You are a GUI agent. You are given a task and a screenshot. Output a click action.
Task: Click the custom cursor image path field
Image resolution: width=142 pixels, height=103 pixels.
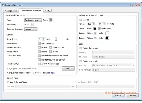(49, 68)
